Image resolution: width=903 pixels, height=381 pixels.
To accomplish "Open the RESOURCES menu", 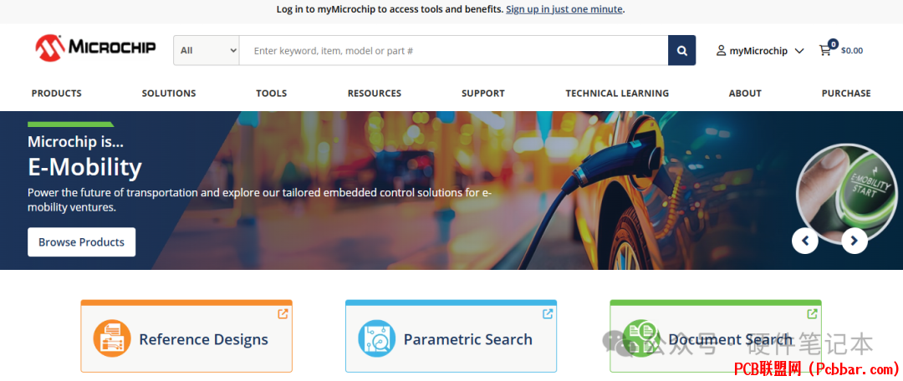I will click(x=375, y=94).
